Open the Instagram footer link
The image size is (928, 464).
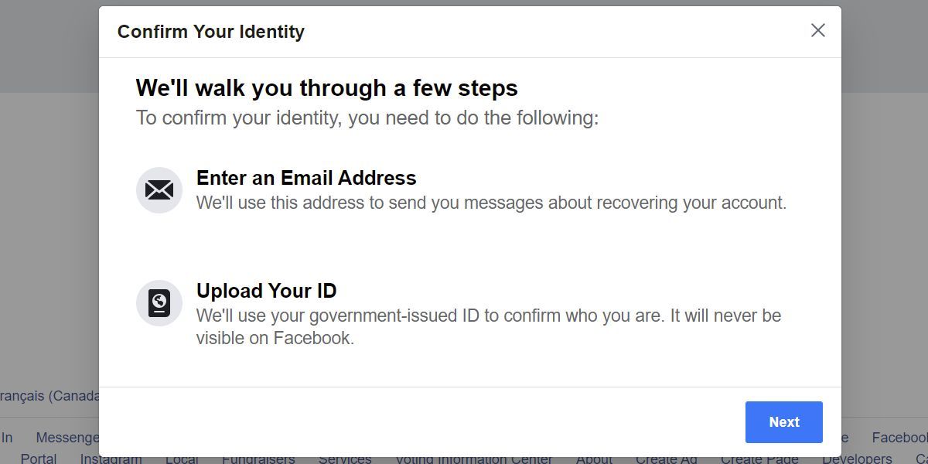pyautogui.click(x=111, y=459)
